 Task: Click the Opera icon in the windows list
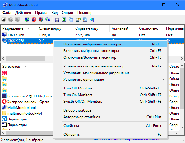(x=4, y=102)
